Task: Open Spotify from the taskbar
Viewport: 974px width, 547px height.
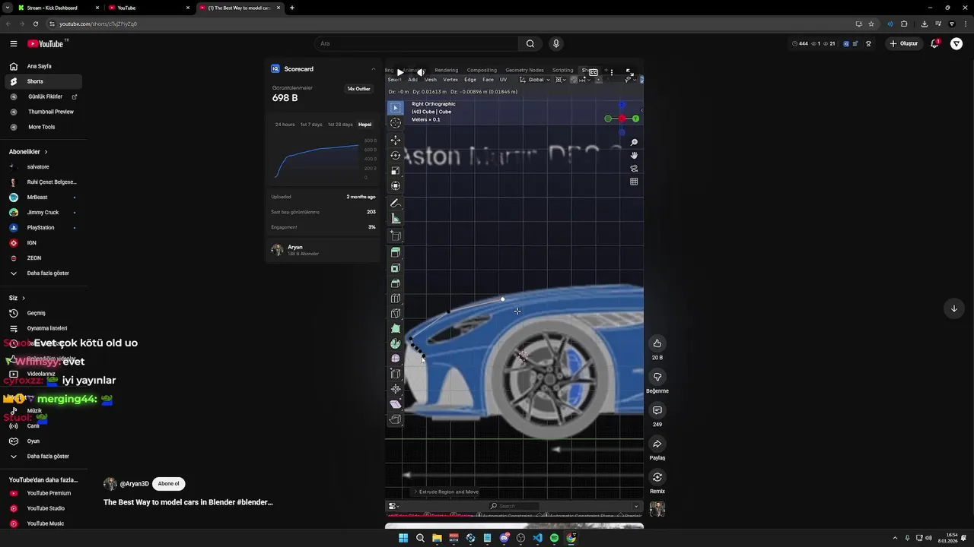Action: point(554,538)
